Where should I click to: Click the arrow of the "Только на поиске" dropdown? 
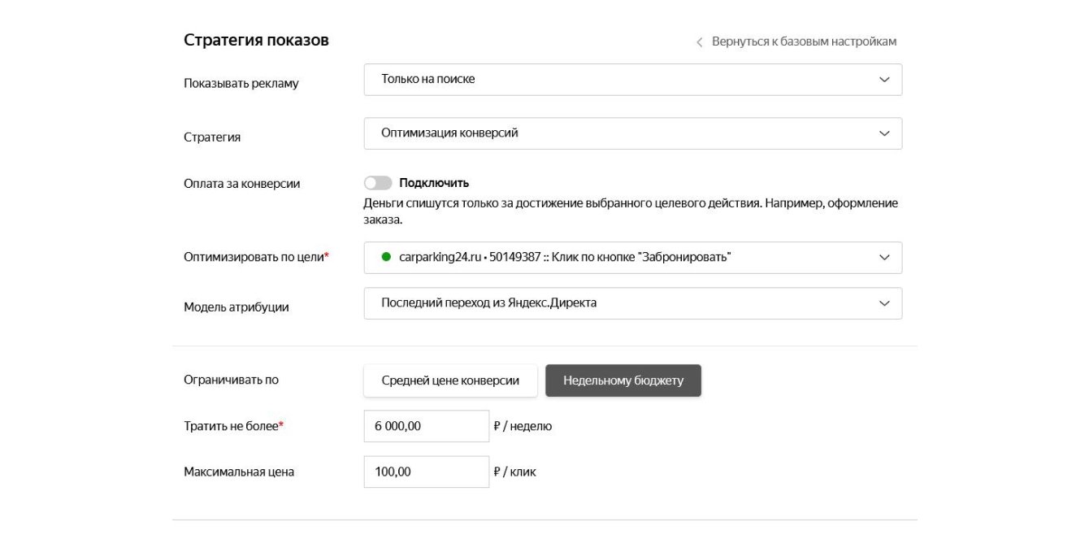tap(884, 80)
